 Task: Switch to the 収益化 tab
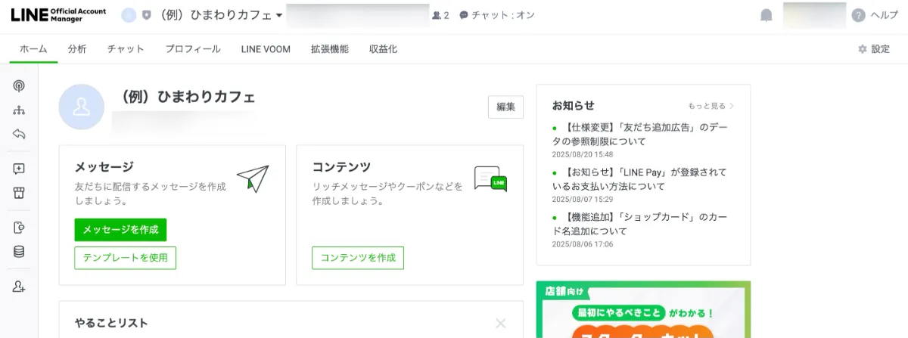383,49
